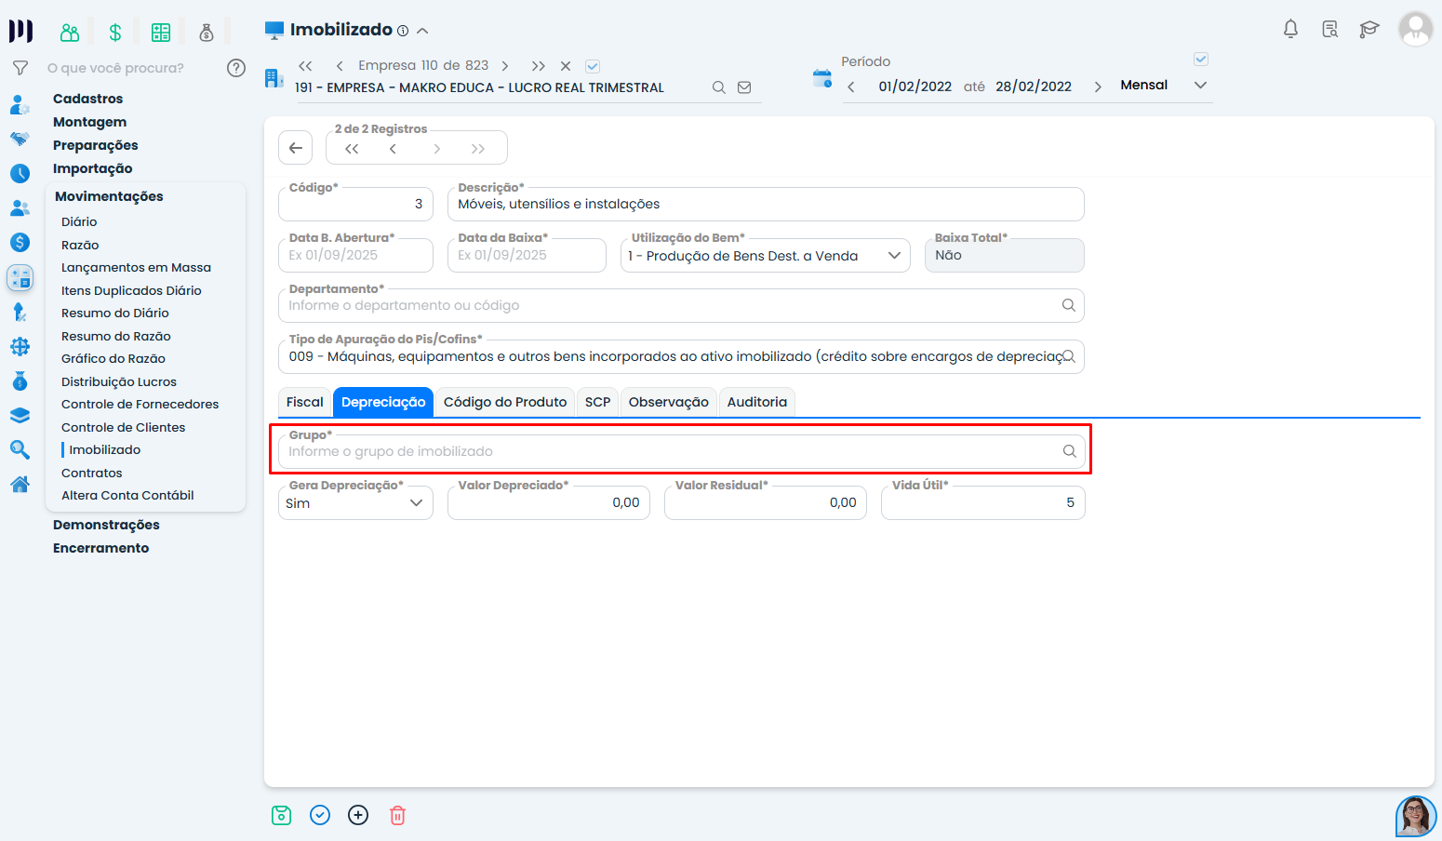Viewport: 1442px width, 841px height.
Task: Open help question mark icon
Action: (236, 68)
